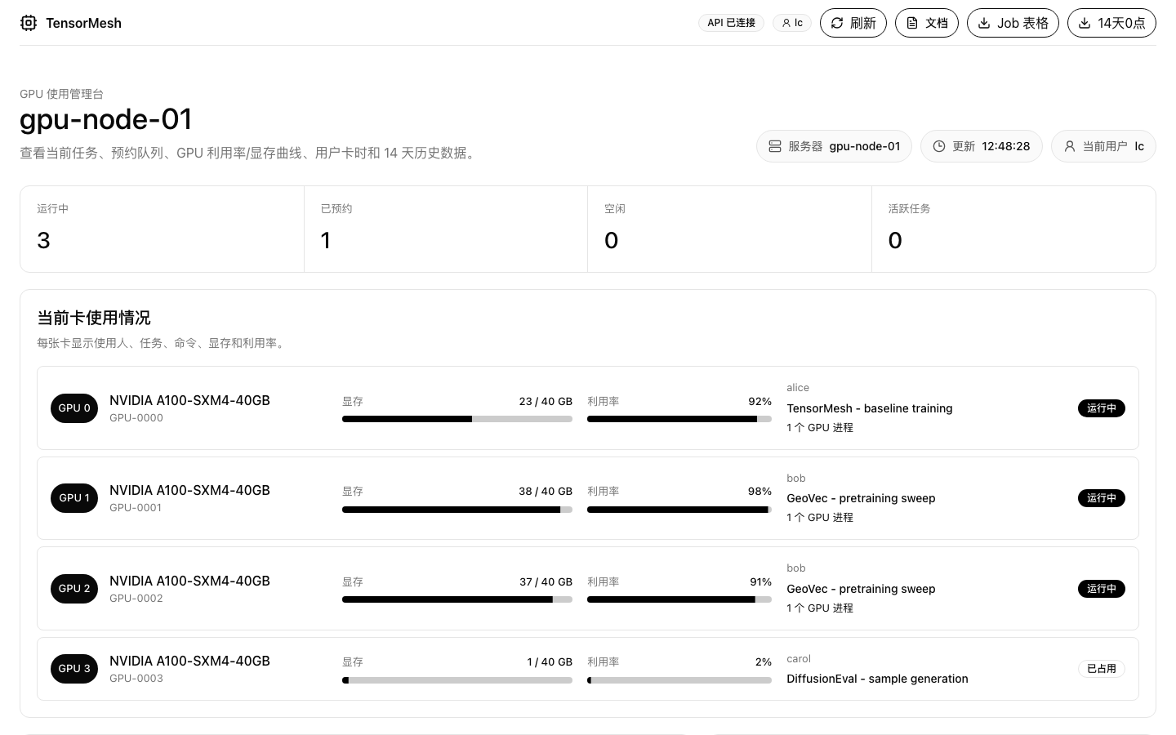
Task: Open the GPU 0 badge
Action: 74,408
